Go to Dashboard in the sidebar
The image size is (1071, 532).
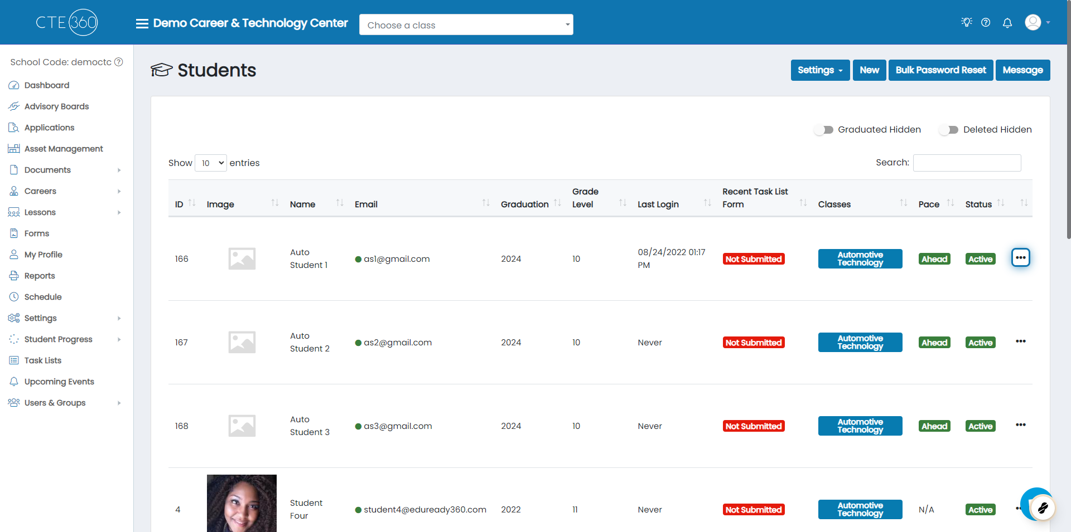(x=47, y=85)
